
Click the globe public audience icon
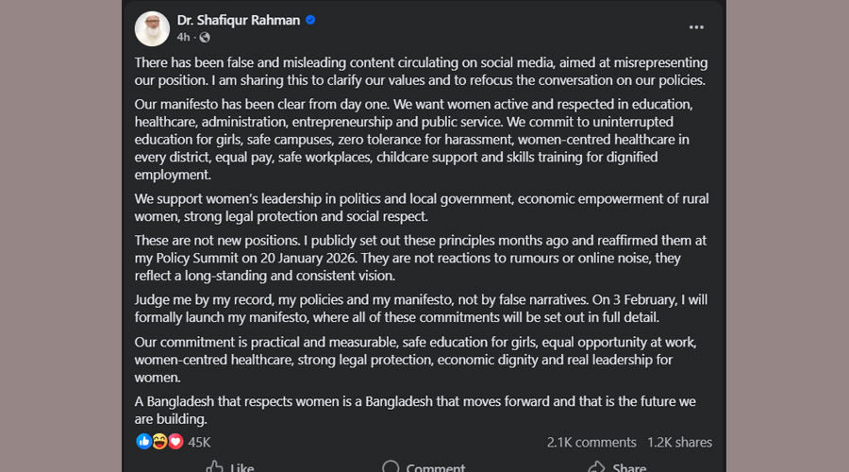(205, 37)
